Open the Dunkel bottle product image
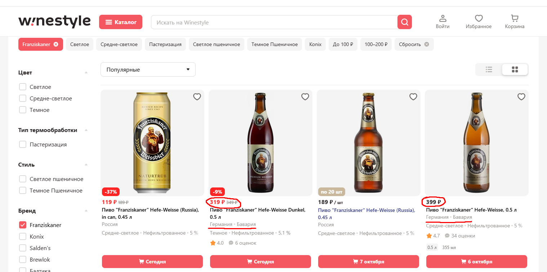547x272 pixels. click(x=261, y=143)
